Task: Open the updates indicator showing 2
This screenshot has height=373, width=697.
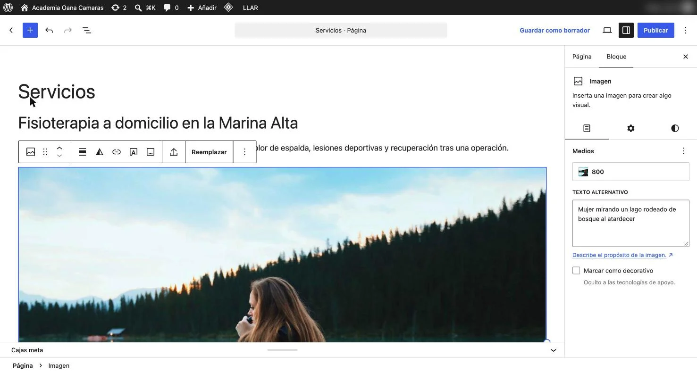Action: click(119, 8)
